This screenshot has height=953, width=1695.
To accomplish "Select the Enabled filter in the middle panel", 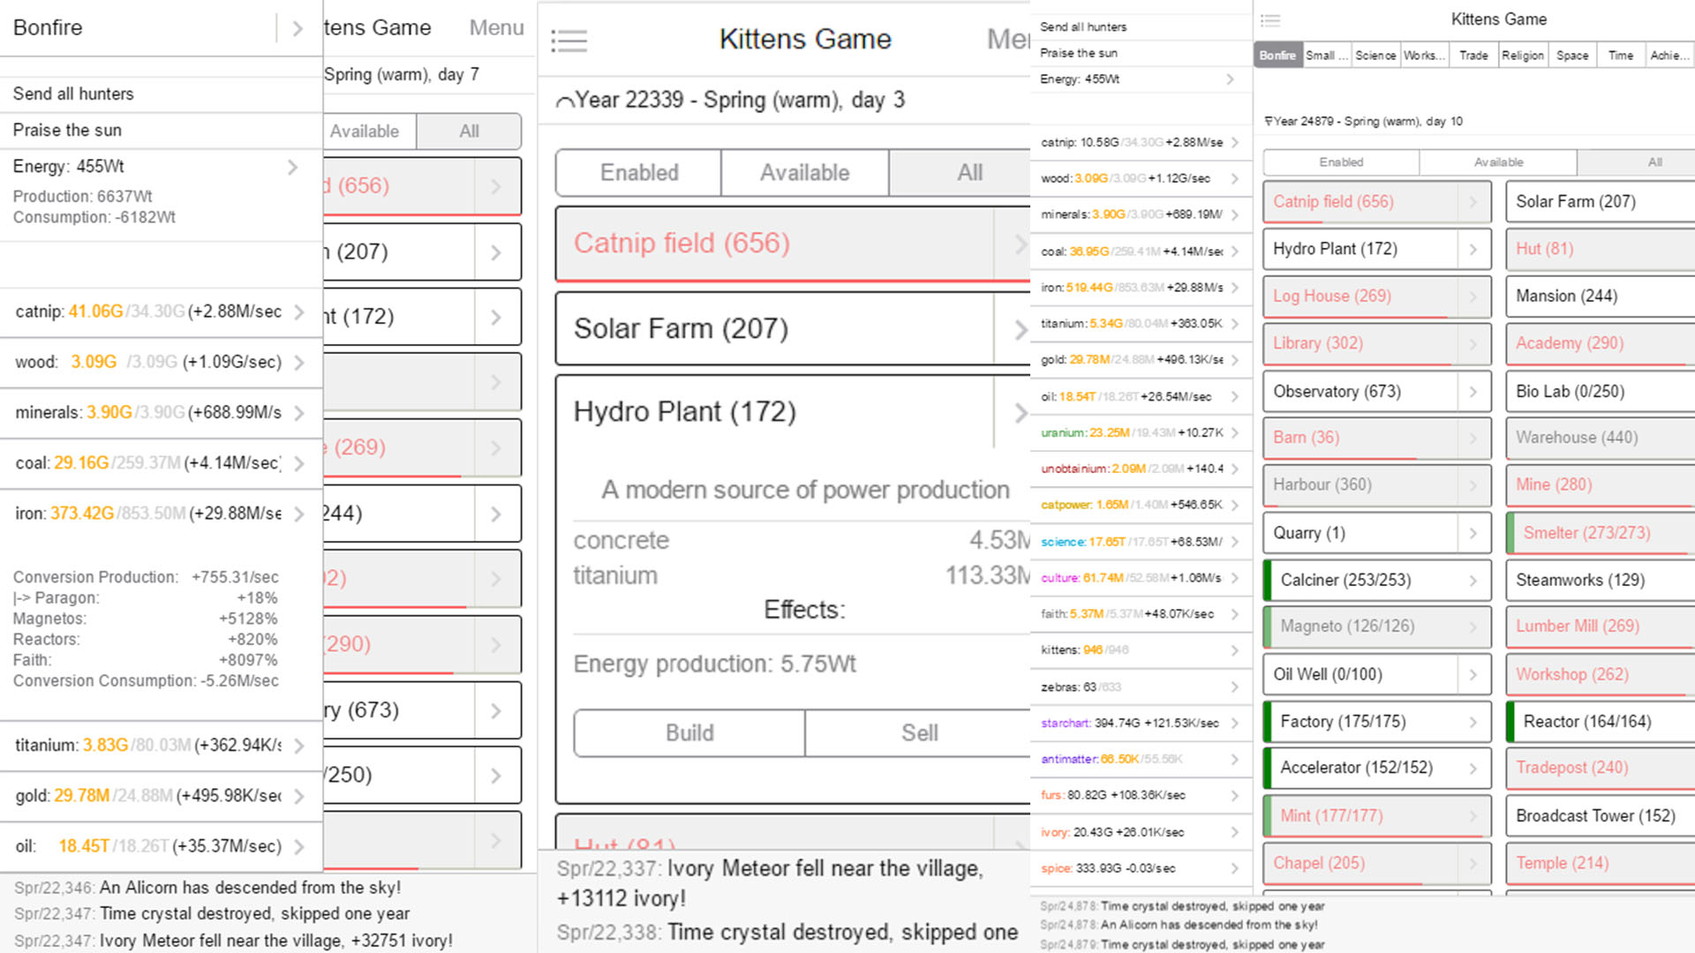I will point(639,173).
